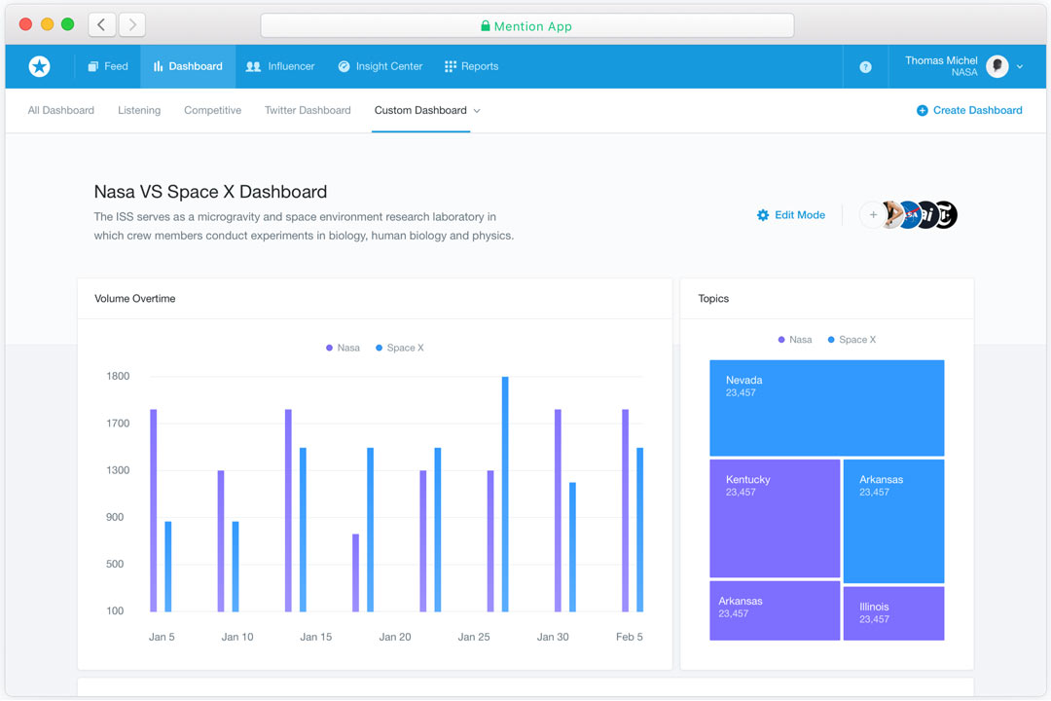Click the Edit Mode gear icon

pos(763,215)
